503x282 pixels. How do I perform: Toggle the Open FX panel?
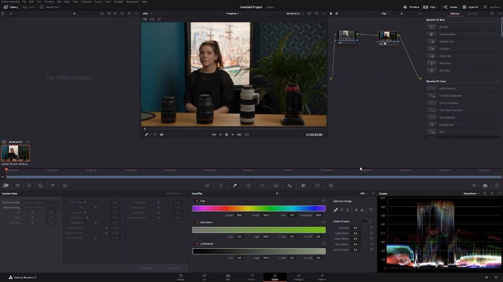470,7
